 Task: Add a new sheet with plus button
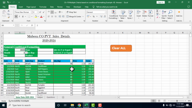coord(63,97)
